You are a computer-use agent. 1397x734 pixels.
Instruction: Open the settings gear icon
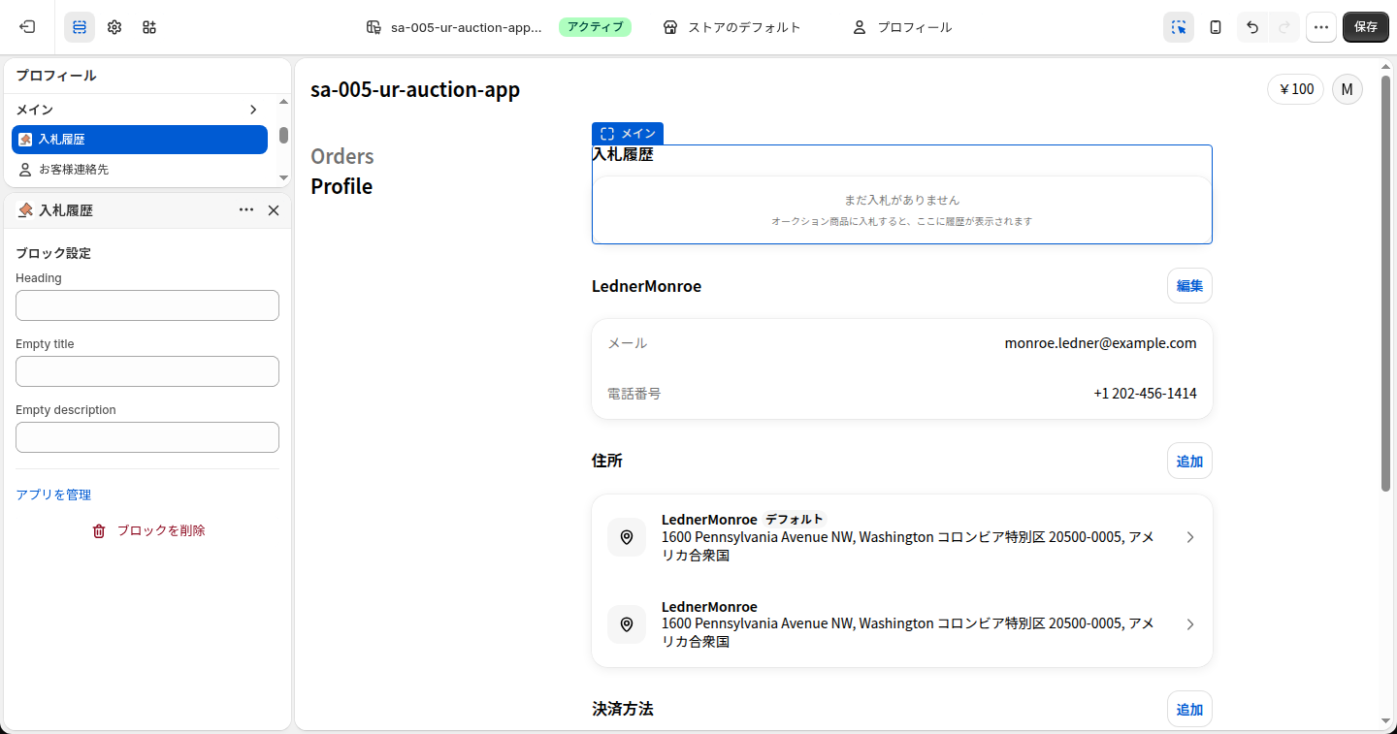click(x=114, y=27)
